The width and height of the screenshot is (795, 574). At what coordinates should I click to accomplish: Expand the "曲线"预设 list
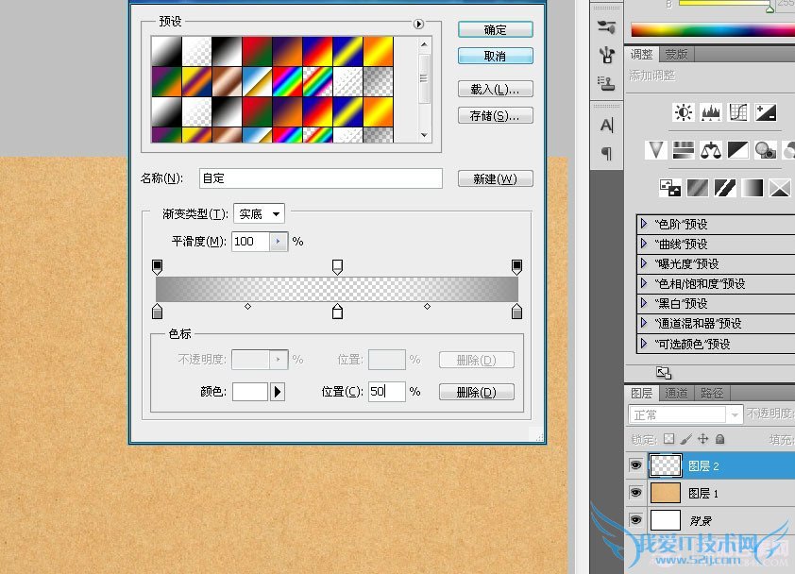[x=644, y=244]
